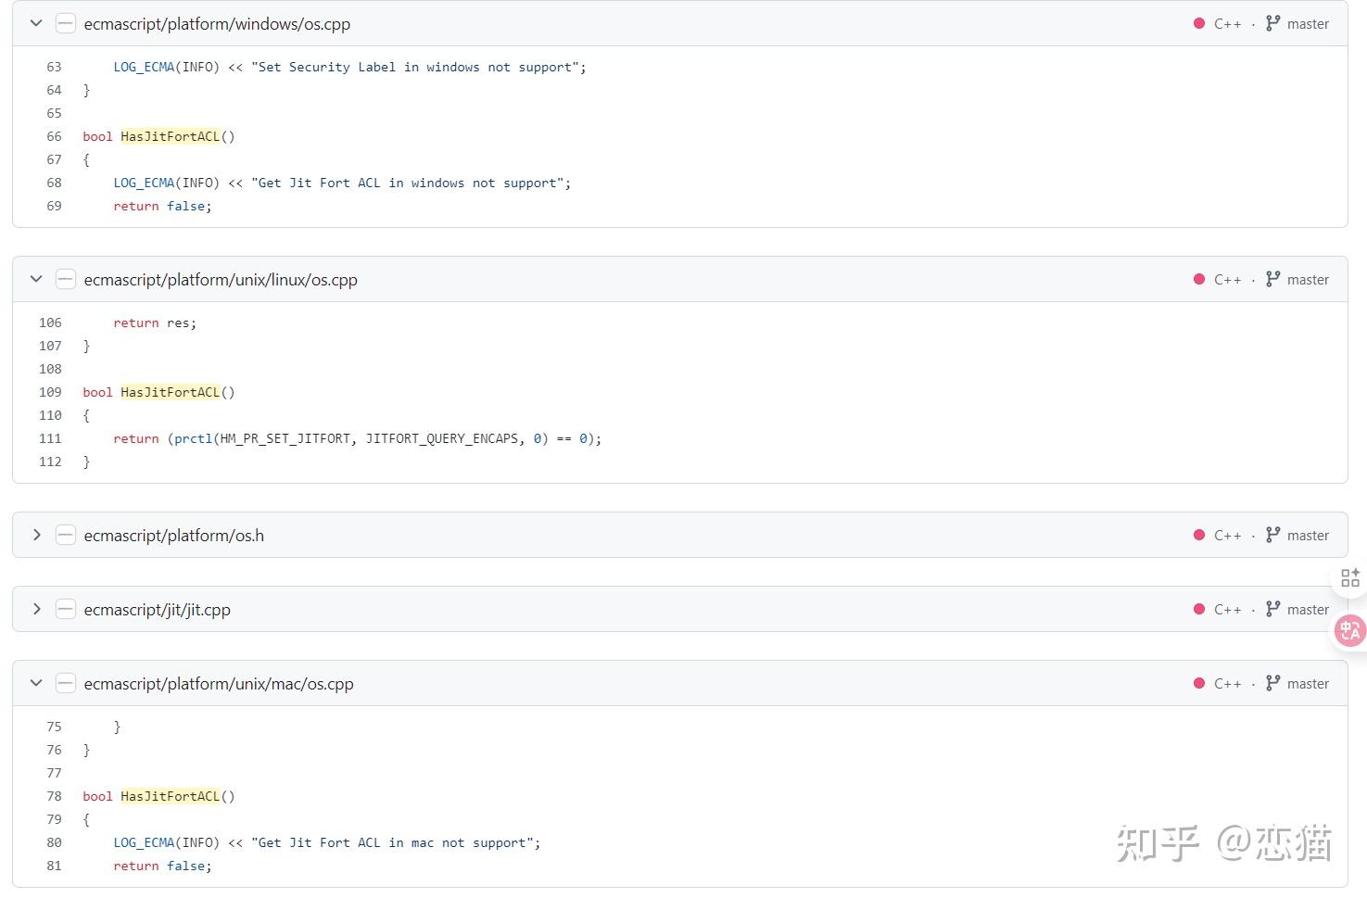Click the pink translate floating icon
The image size is (1367, 898).
(x=1349, y=631)
